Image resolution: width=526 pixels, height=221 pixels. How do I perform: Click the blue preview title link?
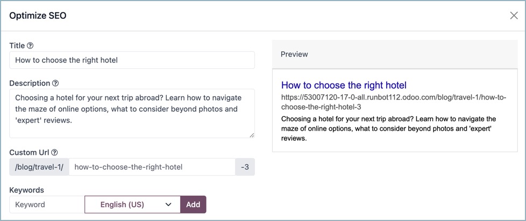(344, 85)
